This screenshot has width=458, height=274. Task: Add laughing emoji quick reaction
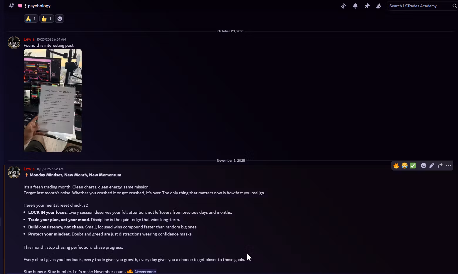[x=405, y=166]
